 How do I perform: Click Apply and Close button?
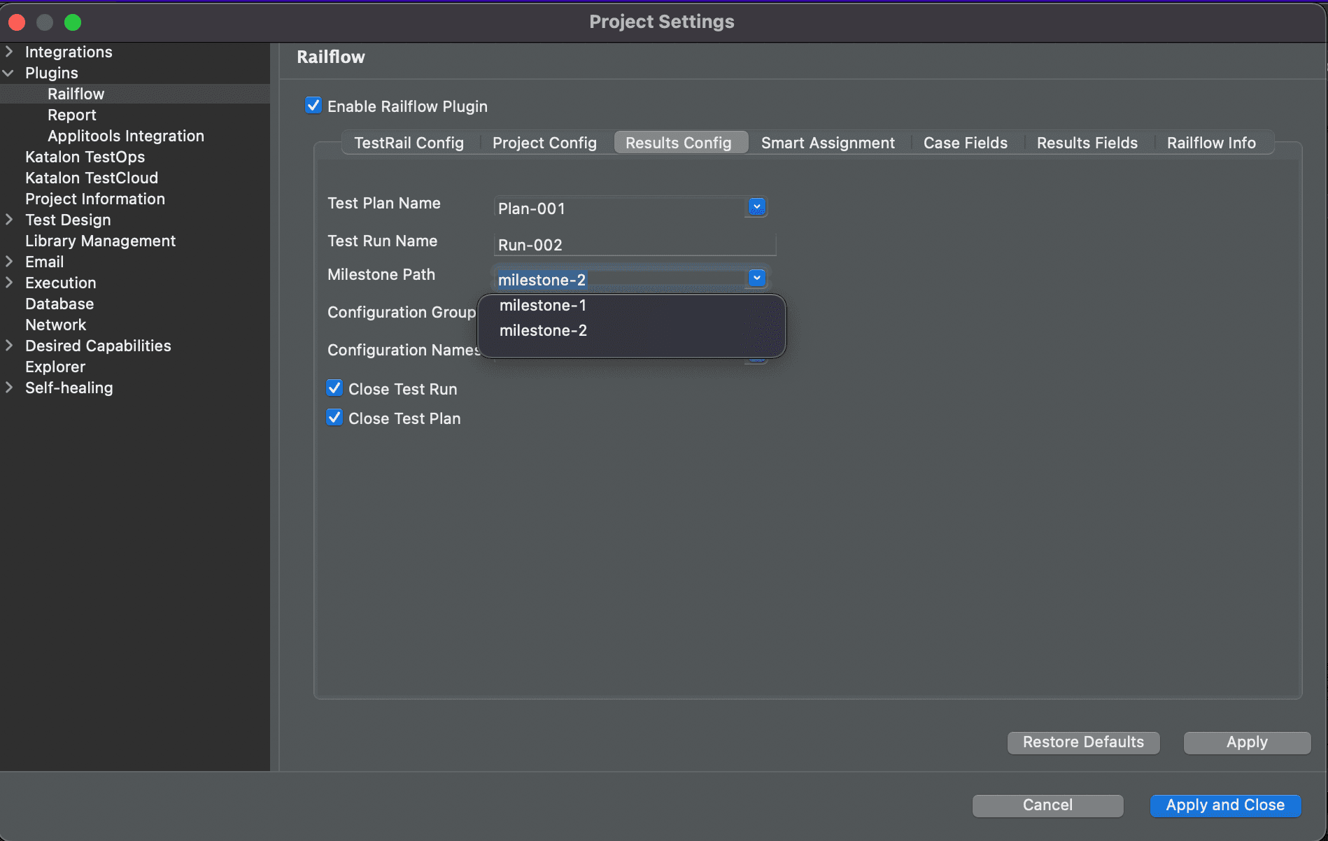coord(1225,805)
